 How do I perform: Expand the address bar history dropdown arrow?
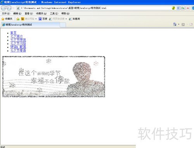[x=178, y=8]
